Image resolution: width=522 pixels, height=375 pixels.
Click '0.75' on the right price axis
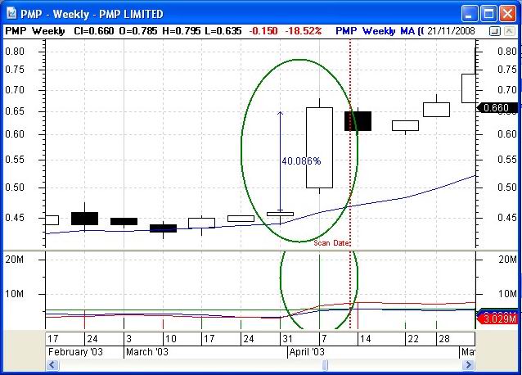coord(507,70)
